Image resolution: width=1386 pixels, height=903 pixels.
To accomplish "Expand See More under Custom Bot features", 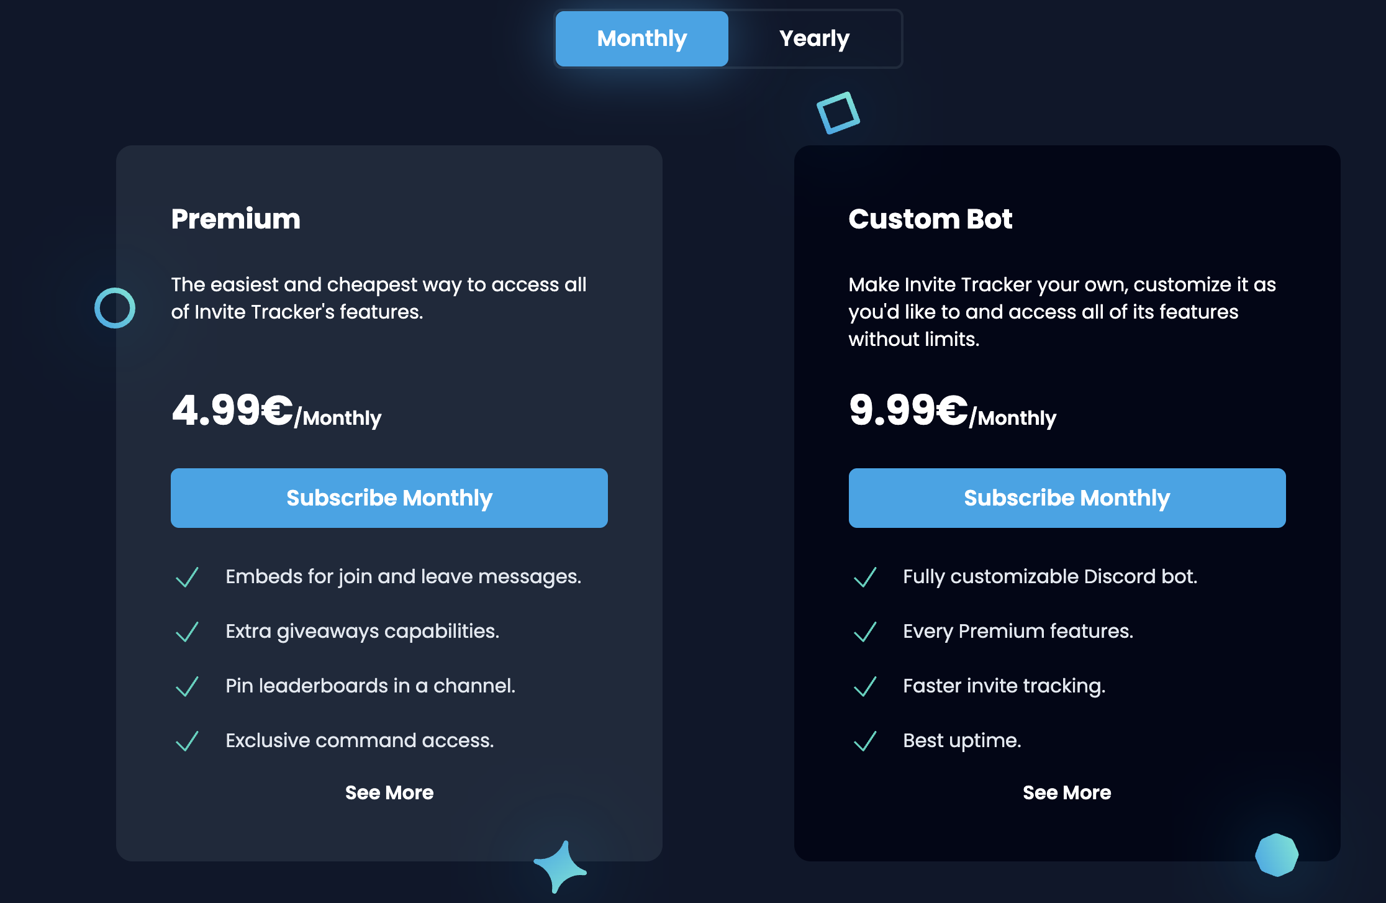I will tap(1067, 792).
